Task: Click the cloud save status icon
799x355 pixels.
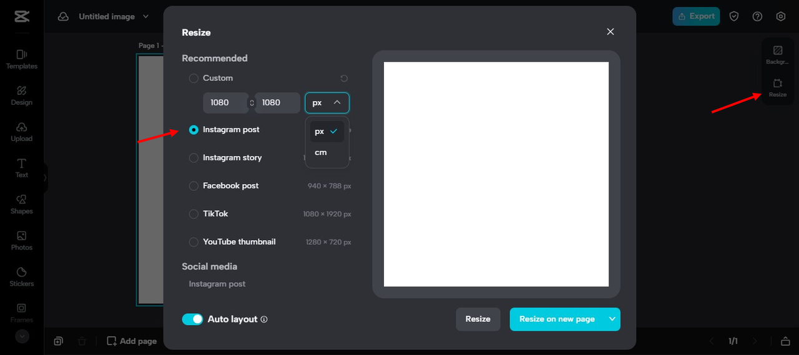Action: pos(63,17)
